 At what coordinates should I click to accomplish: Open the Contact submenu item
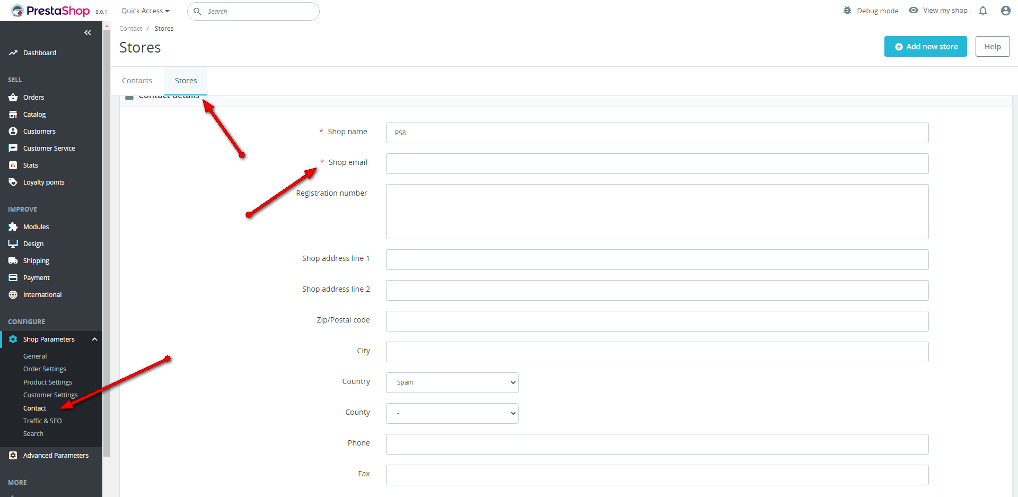(34, 408)
